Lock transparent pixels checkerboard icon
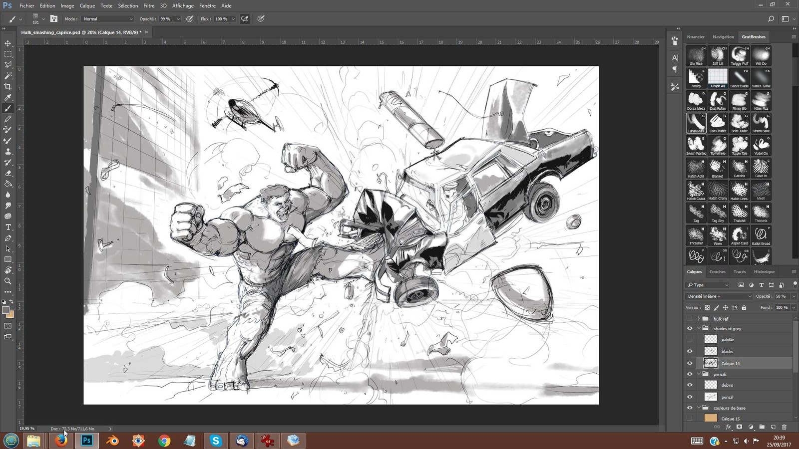The width and height of the screenshot is (799, 449). (707, 308)
